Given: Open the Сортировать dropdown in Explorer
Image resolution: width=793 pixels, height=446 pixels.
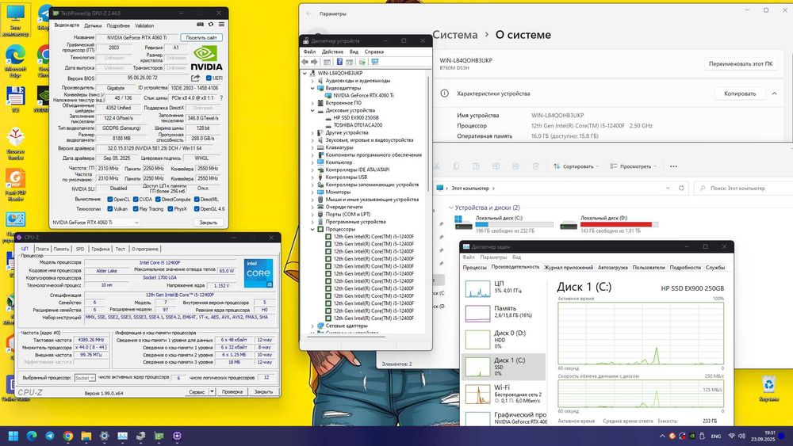Looking at the screenshot, I should [576, 166].
